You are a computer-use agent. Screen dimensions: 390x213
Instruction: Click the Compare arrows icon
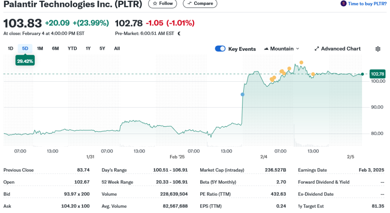(x=189, y=3)
